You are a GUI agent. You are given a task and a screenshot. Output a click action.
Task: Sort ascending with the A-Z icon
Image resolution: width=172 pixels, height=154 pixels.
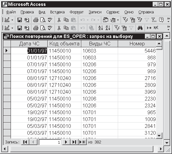(x=101, y=28)
